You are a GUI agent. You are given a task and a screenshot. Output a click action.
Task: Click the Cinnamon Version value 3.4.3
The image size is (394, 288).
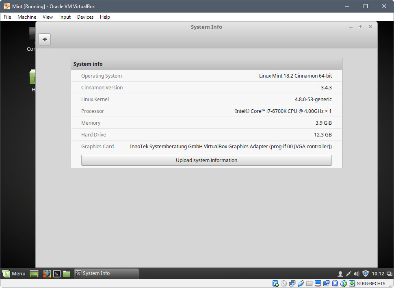coord(326,88)
